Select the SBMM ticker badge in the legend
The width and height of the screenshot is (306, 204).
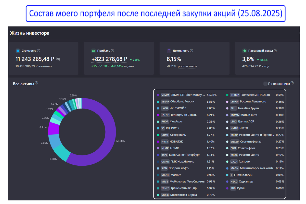165,95
